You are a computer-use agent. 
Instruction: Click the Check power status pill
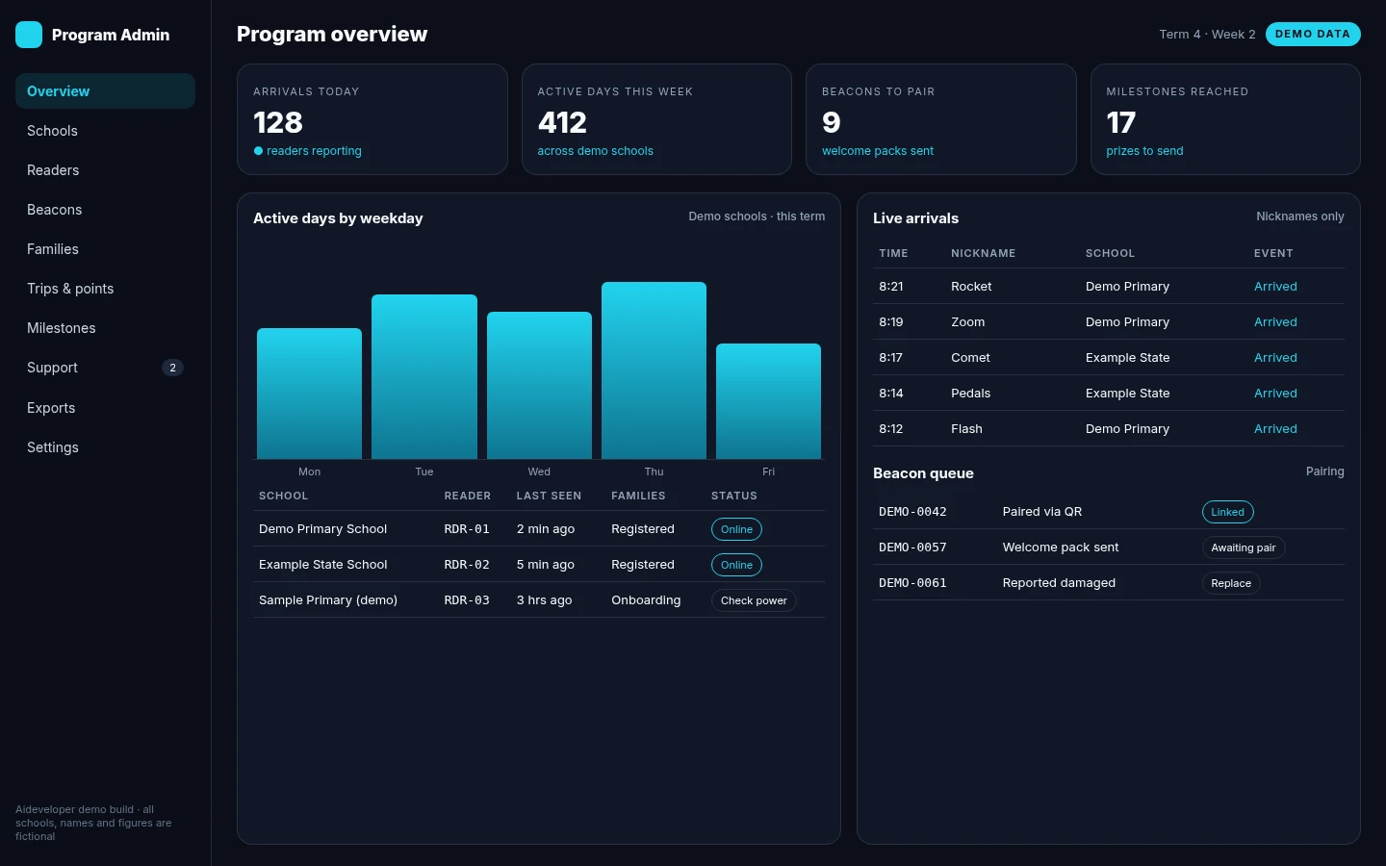click(754, 600)
